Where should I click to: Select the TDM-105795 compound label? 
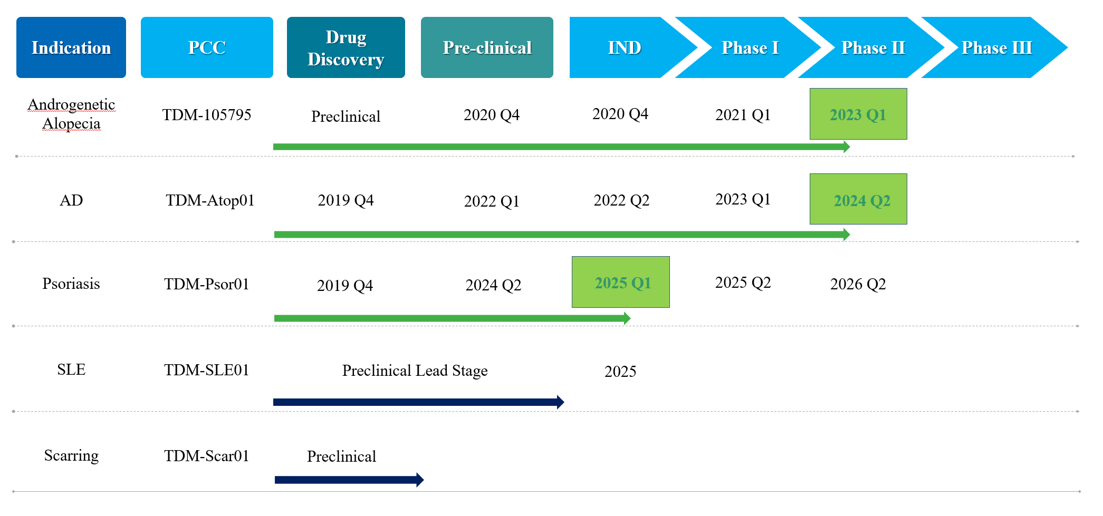click(207, 115)
